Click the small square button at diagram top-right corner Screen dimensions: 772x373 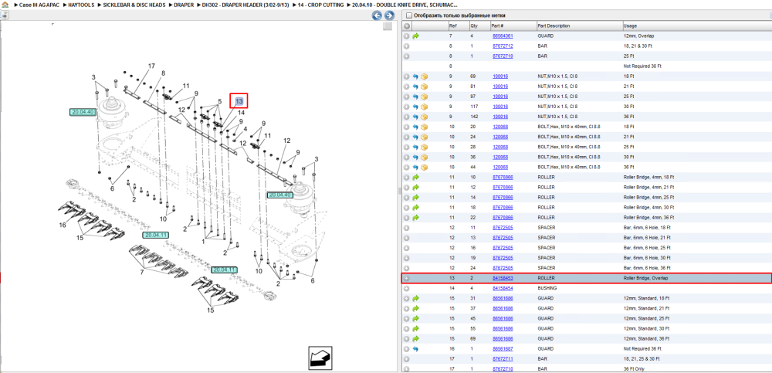pyautogui.click(x=388, y=26)
